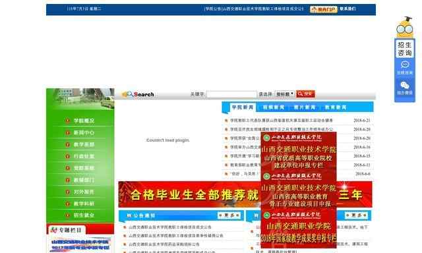
Task: Open the scrolling 学院公告 announcement link in header
Action: point(254,9)
